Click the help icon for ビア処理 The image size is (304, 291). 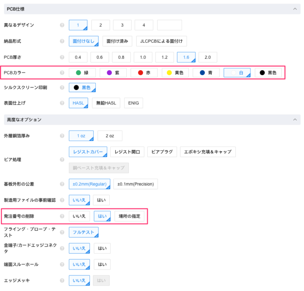click(62, 160)
